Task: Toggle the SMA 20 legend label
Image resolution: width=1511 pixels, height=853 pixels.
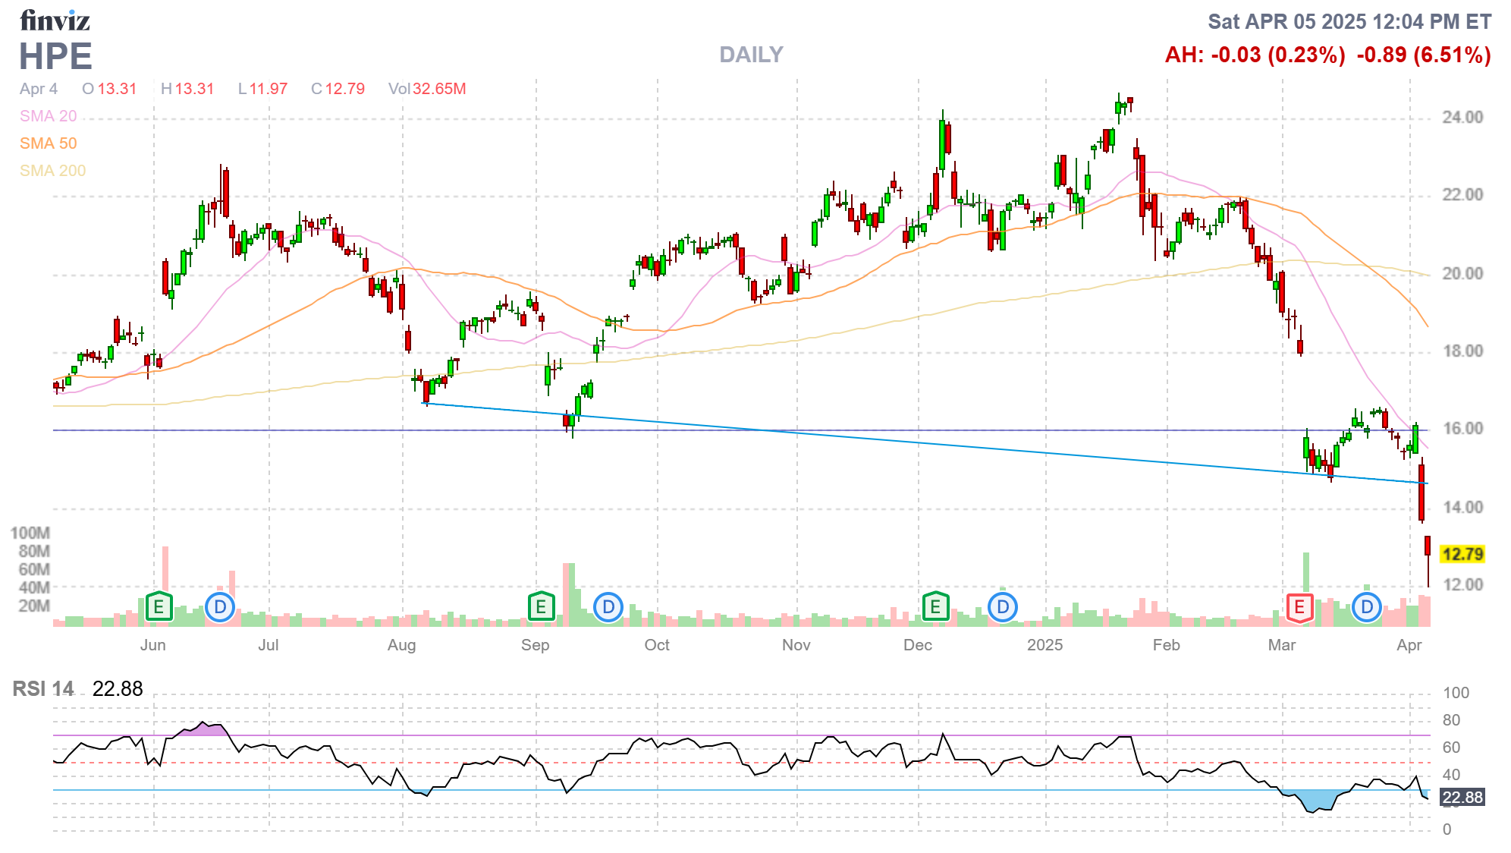Action: (x=49, y=116)
